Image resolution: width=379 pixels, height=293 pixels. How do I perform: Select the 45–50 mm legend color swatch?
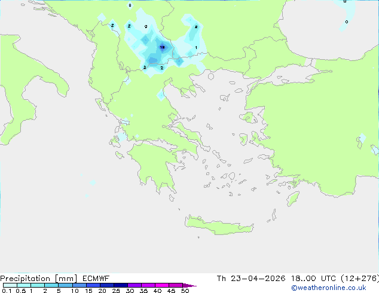176,285
